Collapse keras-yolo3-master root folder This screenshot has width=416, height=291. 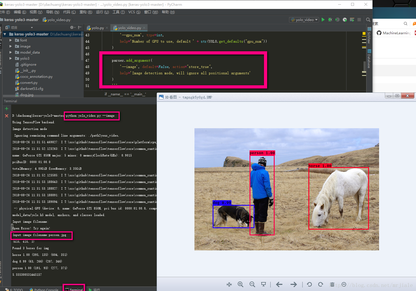(5, 34)
